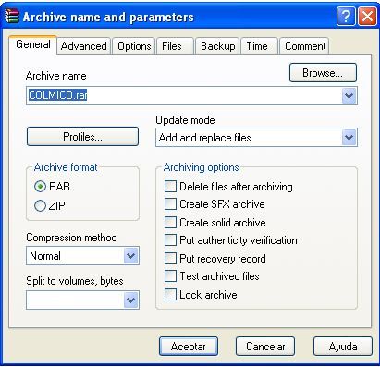Select the RAR archive format

point(52,187)
